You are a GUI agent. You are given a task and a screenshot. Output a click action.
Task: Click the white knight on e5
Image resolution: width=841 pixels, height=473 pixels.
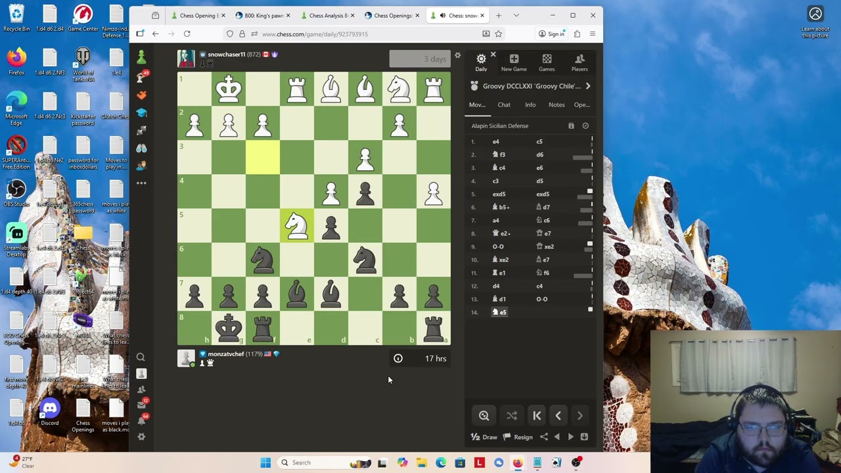[297, 226]
